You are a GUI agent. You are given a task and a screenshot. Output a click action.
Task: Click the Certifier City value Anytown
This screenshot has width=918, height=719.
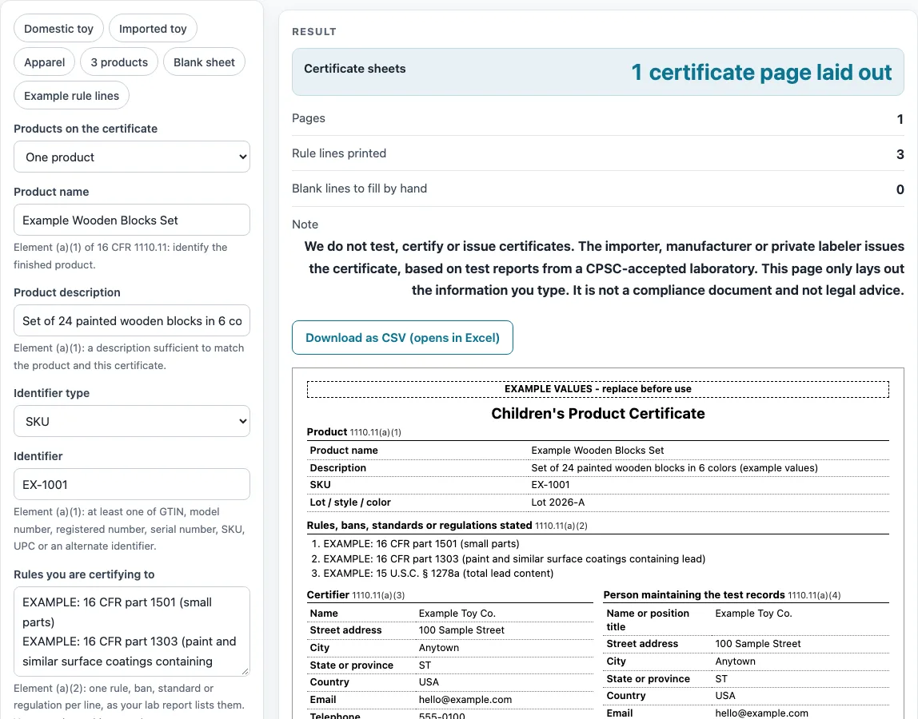tap(438, 648)
